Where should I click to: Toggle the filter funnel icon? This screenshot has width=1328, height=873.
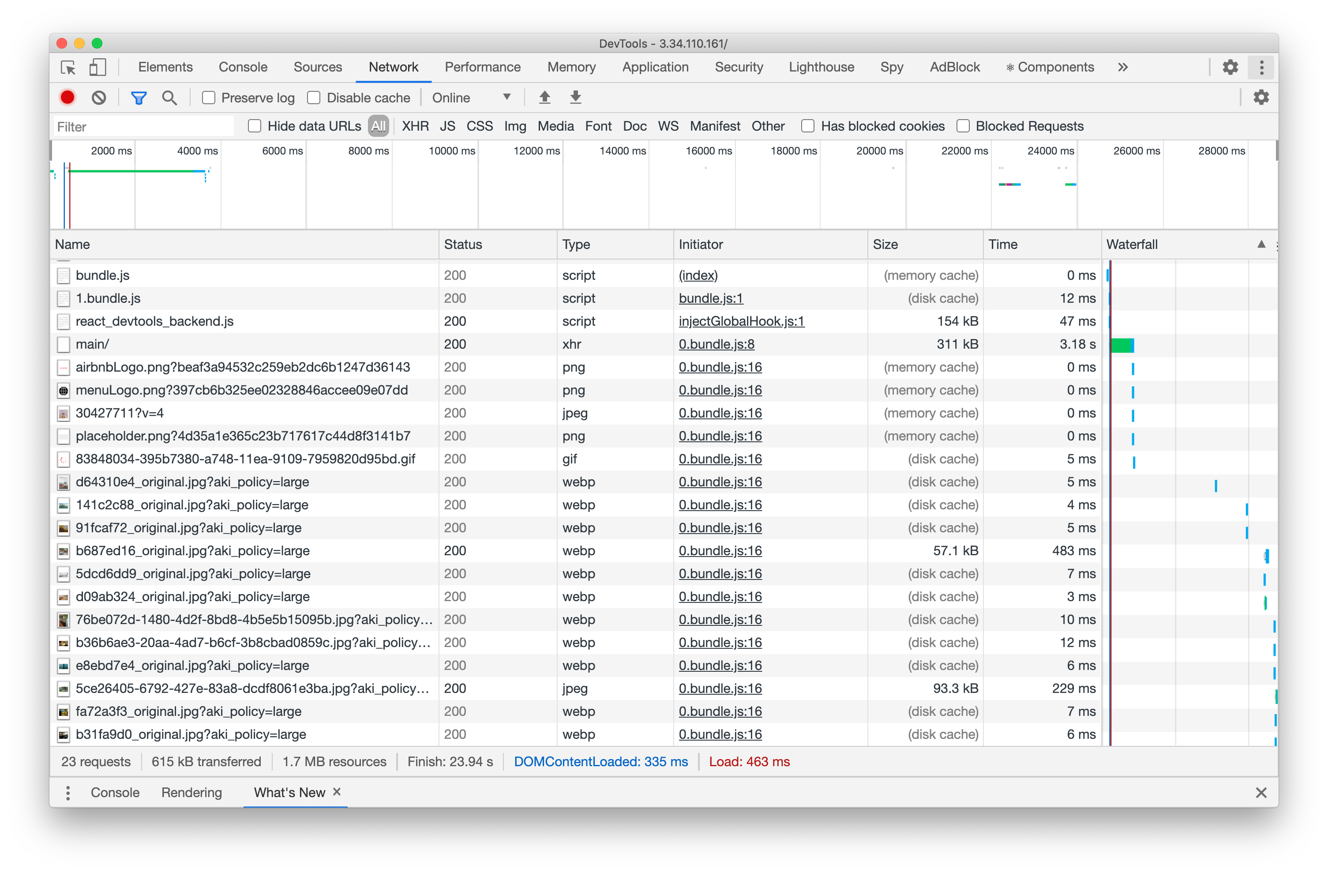click(139, 98)
